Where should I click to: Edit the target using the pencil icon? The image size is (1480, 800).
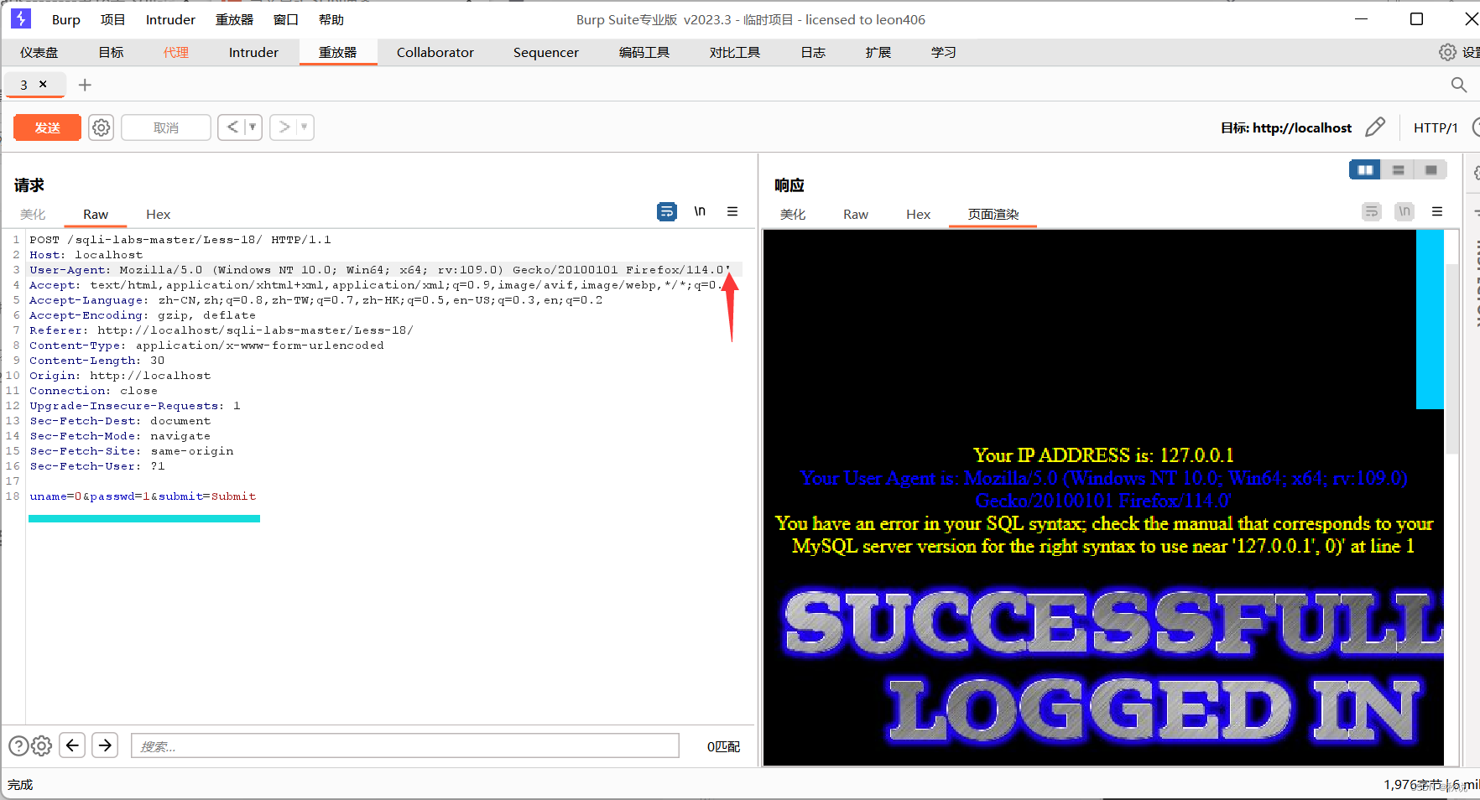1375,127
